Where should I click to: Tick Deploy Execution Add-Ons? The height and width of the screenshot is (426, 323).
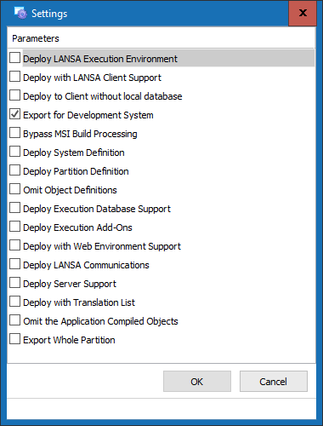coord(14,227)
